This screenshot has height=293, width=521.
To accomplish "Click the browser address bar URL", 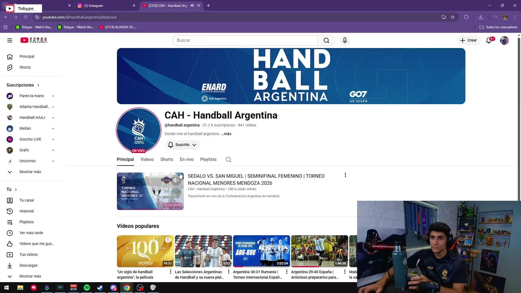I will (79, 17).
